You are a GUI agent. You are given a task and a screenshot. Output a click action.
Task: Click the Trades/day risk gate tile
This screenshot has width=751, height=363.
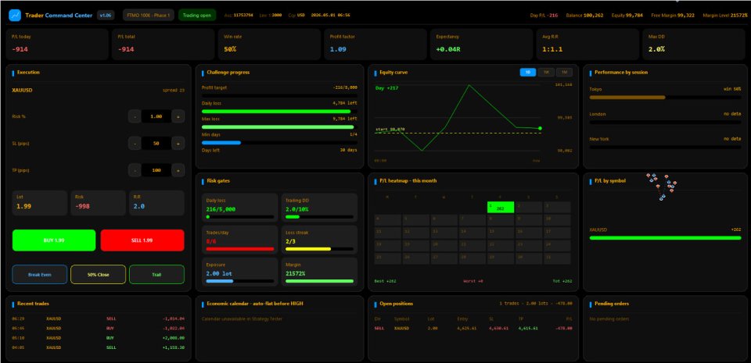[x=240, y=240]
